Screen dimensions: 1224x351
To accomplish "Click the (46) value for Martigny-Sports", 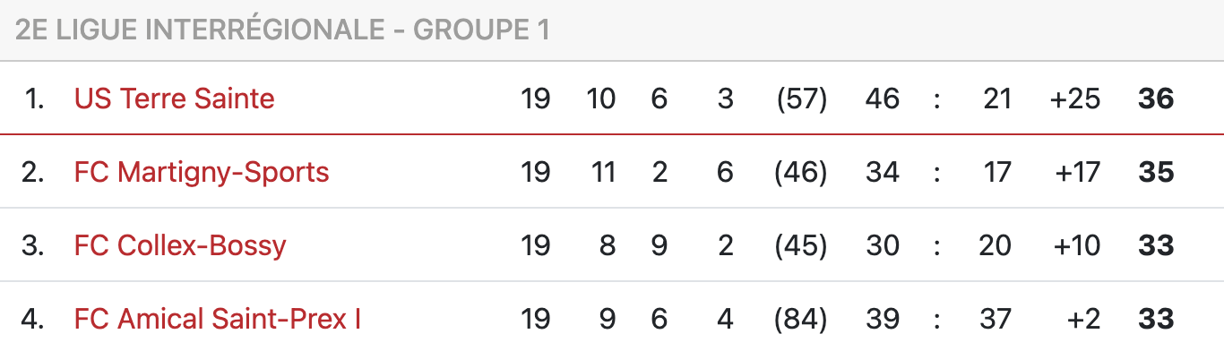I will tap(801, 171).
